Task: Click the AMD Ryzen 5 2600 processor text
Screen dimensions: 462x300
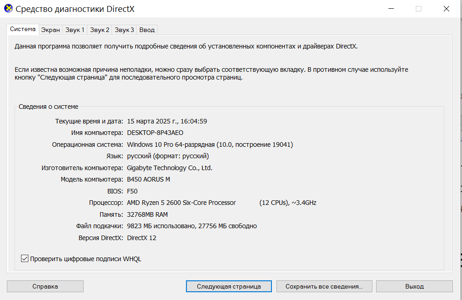Action: [x=181, y=203]
